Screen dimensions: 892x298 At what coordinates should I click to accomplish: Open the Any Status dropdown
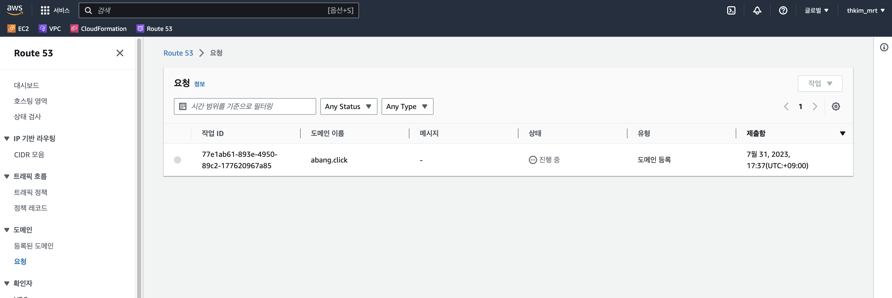348,107
